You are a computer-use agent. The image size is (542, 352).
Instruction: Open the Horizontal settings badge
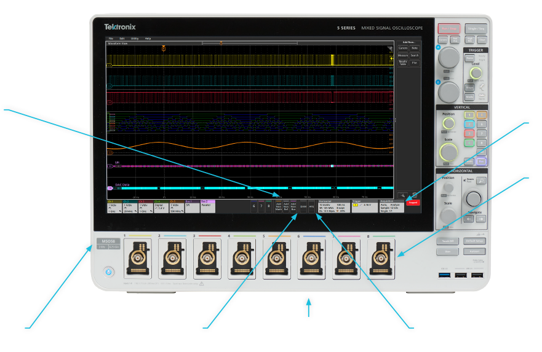334,206
